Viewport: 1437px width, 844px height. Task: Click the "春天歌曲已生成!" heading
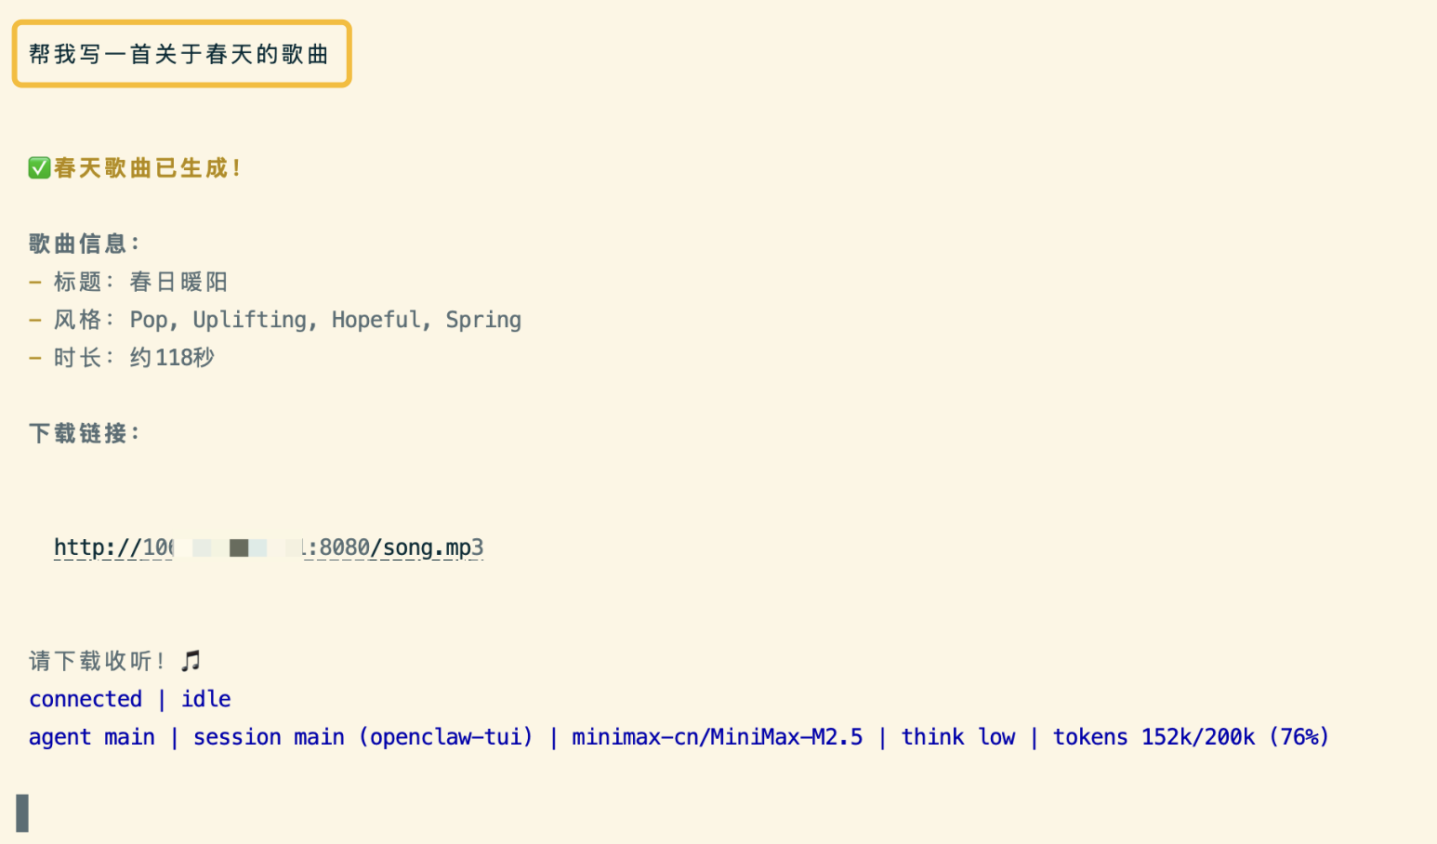(x=147, y=168)
